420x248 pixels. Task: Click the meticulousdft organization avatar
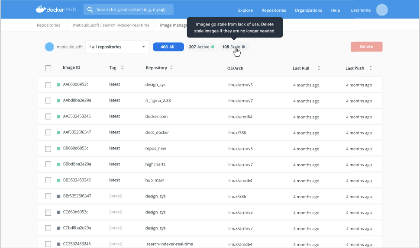(x=49, y=47)
